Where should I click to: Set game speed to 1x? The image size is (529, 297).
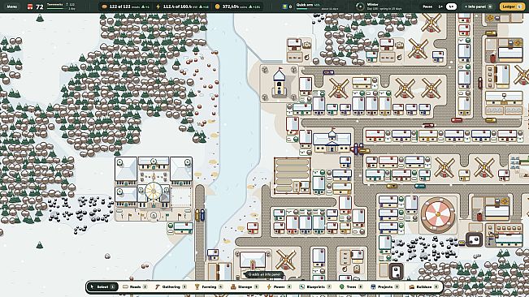tap(440, 6)
